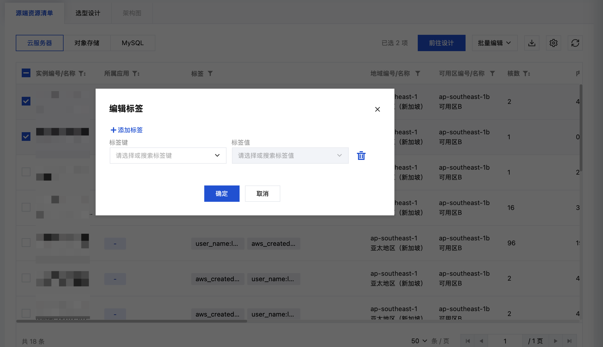Click the filter icon on 标签 column
603x347 pixels.
coord(210,73)
